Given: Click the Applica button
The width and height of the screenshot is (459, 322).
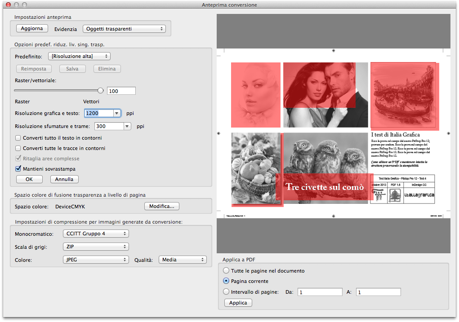Looking at the screenshot, I should click(x=238, y=303).
